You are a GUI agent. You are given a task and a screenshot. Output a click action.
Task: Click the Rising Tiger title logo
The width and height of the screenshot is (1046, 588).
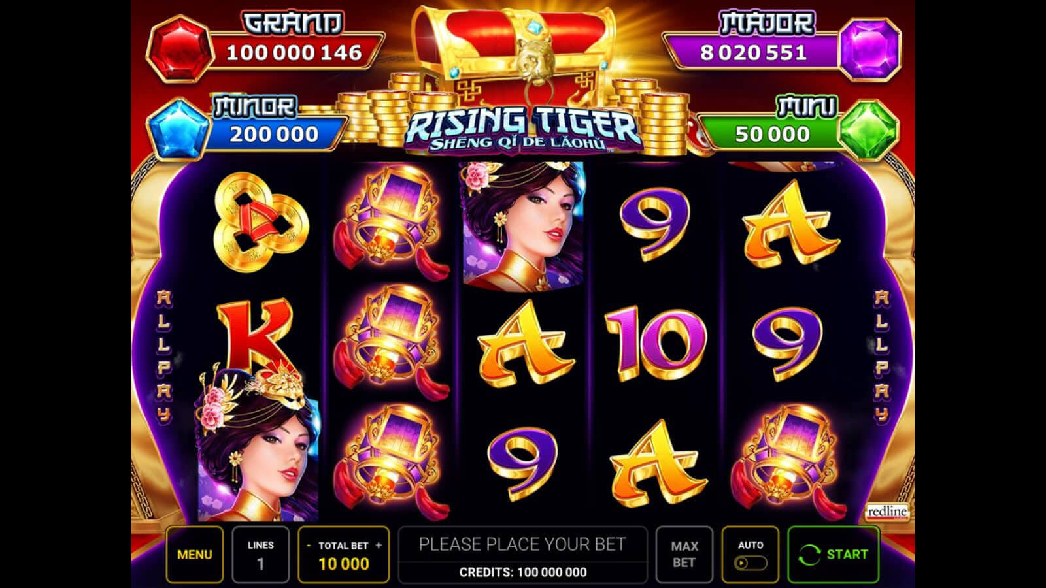(522, 129)
